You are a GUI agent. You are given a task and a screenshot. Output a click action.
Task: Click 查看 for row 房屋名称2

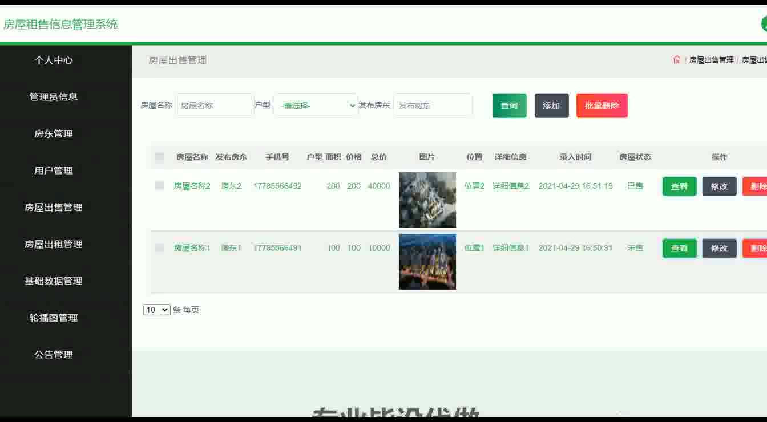pos(680,186)
